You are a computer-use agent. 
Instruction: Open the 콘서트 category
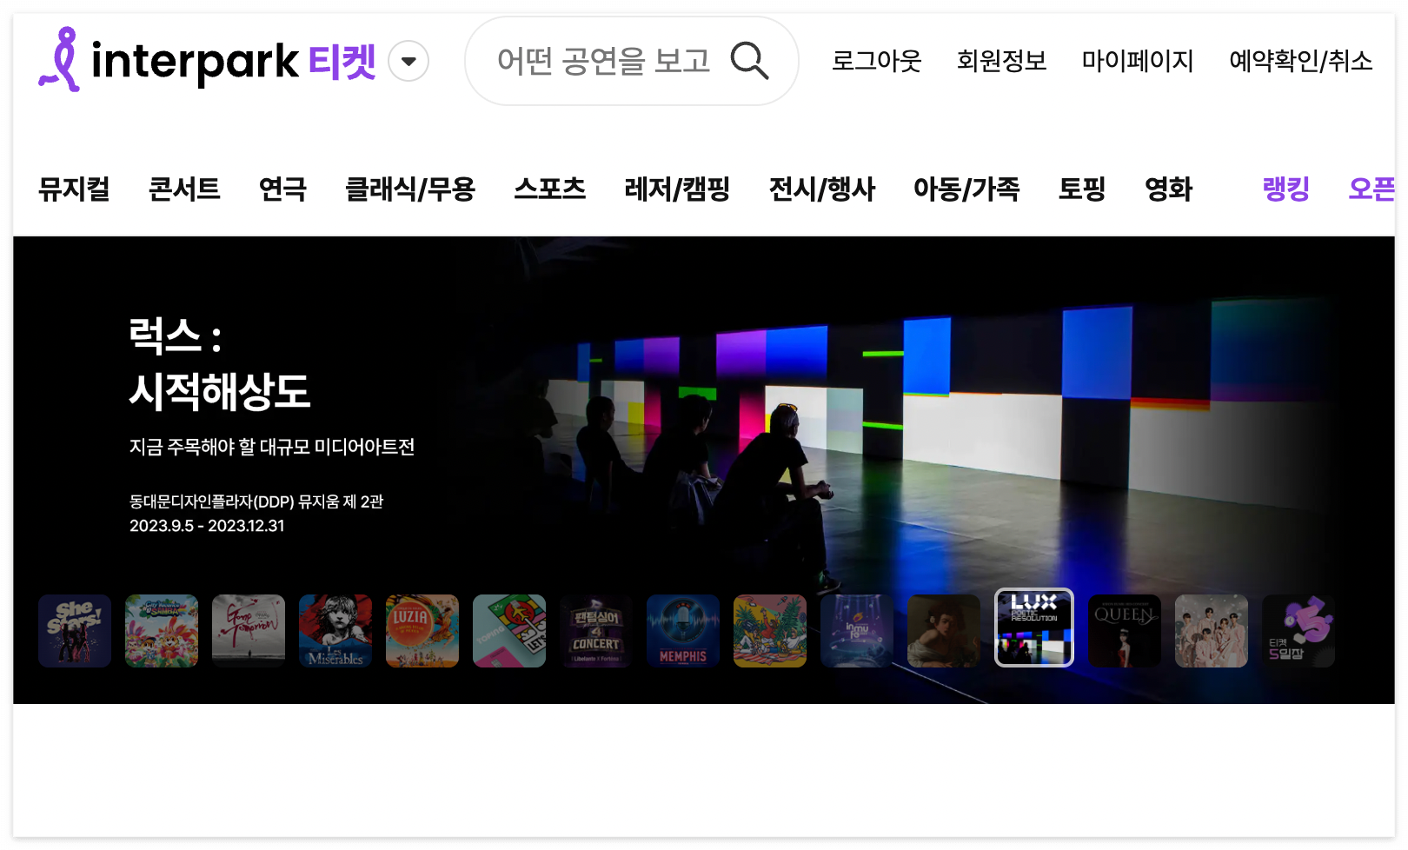pos(184,189)
